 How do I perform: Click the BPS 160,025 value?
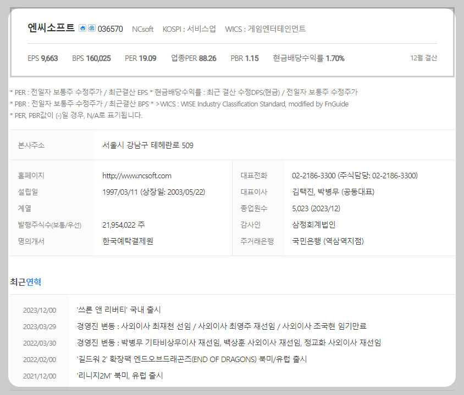91,58
